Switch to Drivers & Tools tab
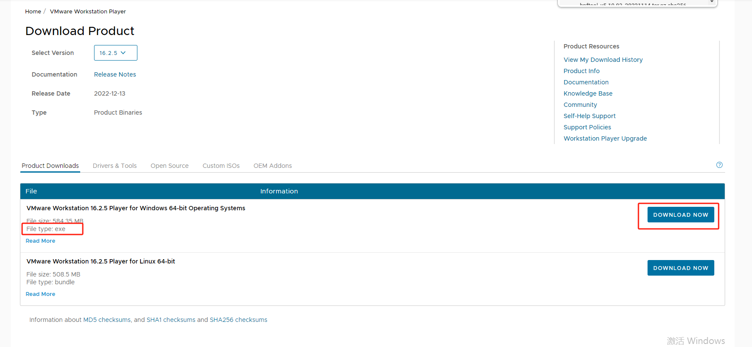 (114, 166)
